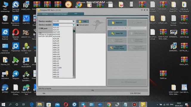Open Браузер Opera desktop icon
Screen dimensions: 191x107
pos(16,34)
